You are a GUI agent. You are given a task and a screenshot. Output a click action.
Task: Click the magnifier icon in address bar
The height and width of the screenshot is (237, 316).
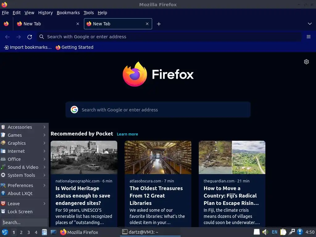point(42,37)
